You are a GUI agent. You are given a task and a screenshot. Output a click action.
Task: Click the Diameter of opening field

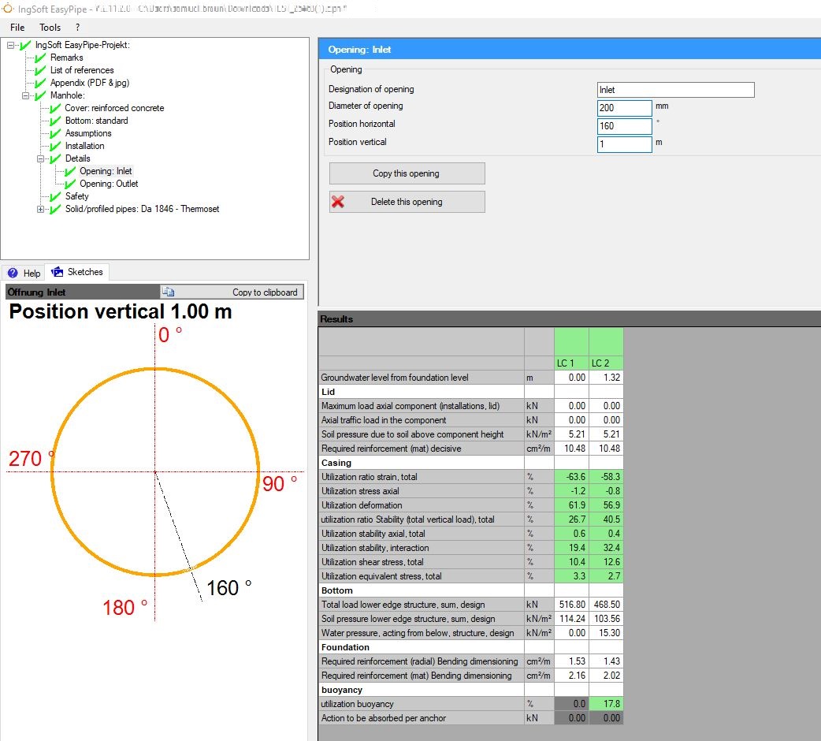(x=624, y=108)
